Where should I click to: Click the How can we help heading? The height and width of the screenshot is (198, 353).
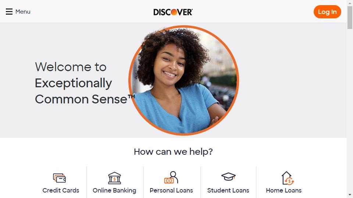tap(173, 152)
